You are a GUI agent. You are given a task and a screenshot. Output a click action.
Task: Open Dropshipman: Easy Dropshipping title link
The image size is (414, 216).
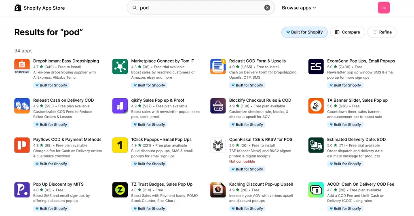[x=66, y=61]
